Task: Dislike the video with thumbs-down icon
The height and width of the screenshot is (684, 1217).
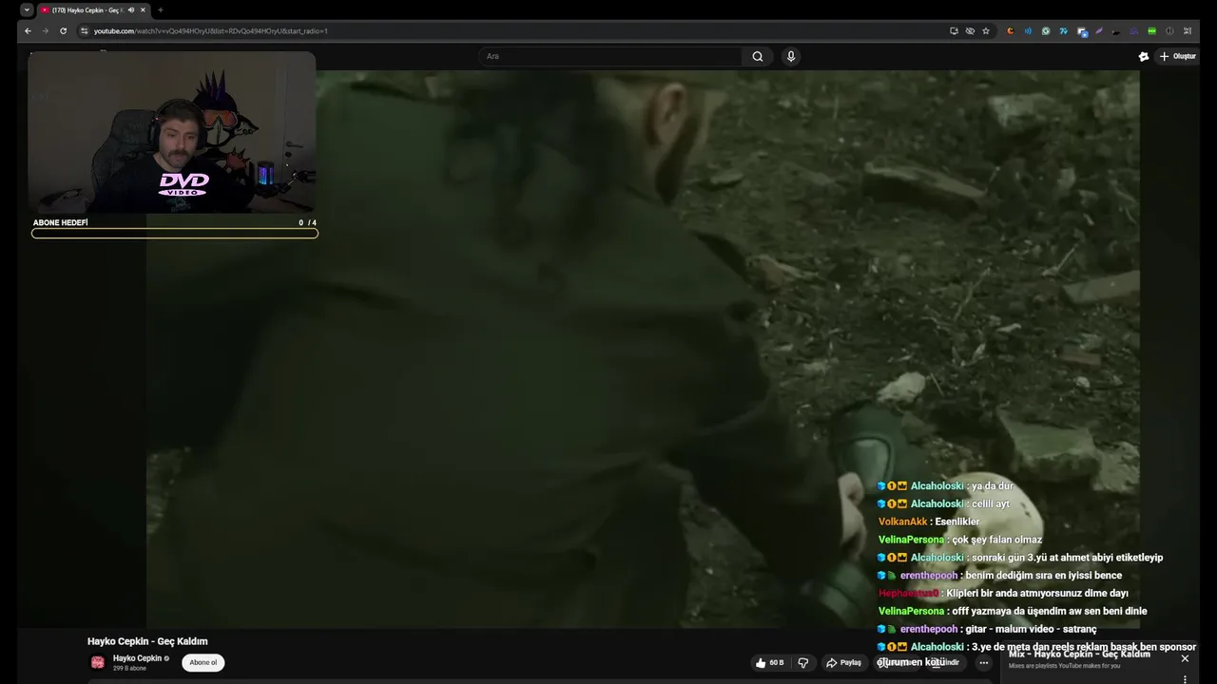Action: tap(803, 662)
